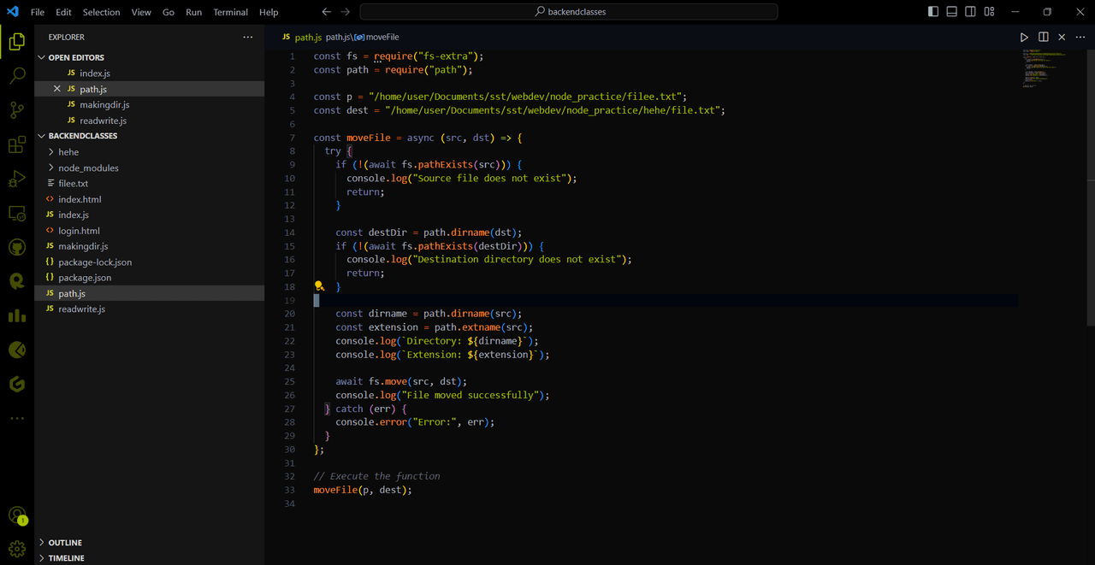Toggle the bottom panel layout button

coord(951,12)
